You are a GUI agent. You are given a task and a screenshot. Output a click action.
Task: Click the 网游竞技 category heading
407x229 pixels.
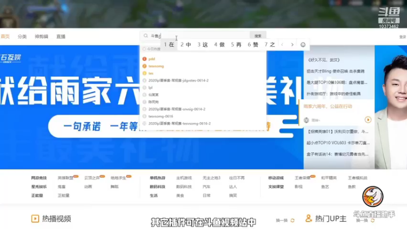coord(39,178)
